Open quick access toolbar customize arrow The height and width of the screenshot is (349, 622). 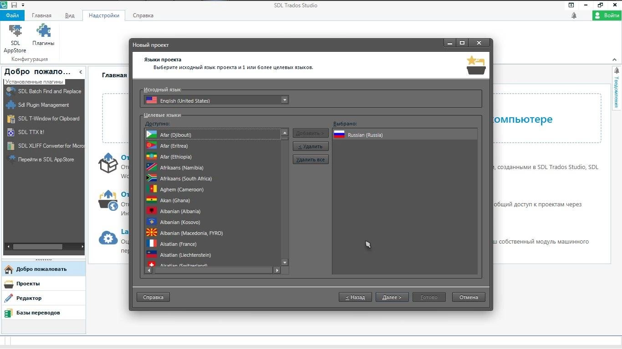coord(23,5)
